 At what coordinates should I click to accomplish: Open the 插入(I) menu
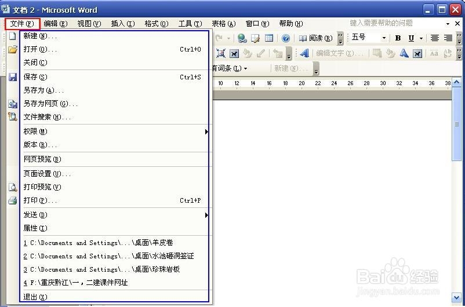pos(123,23)
